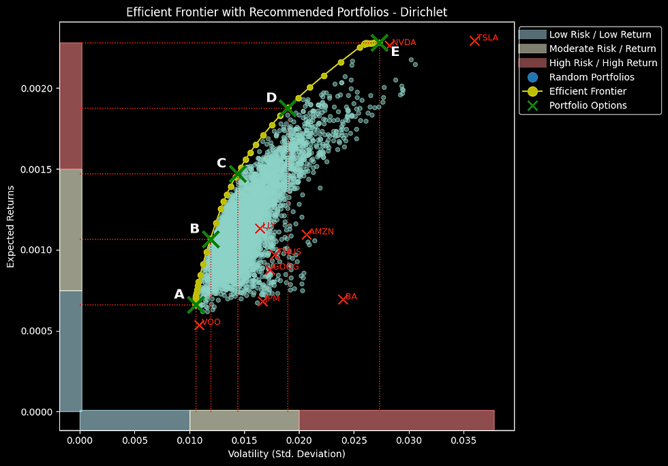This screenshot has height=466, width=668.
Task: Click the VOO stock marker below Portfolio A
Action: click(200, 325)
